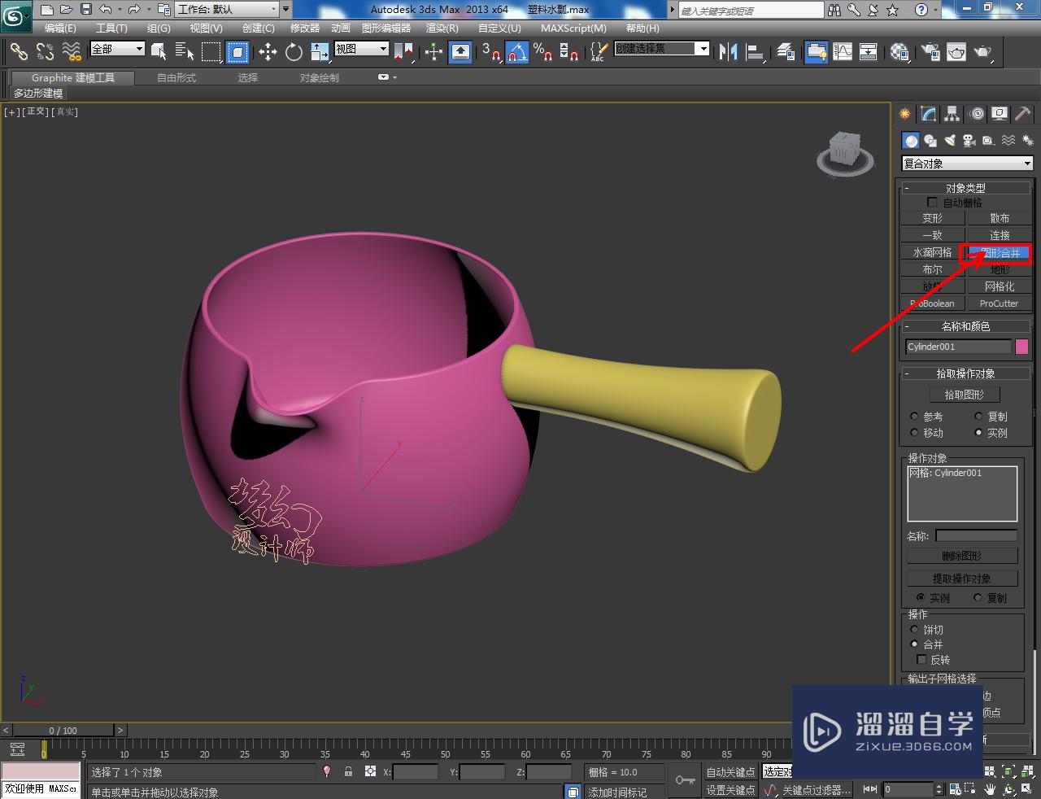Click the Render Production teapot
The height and width of the screenshot is (799, 1041).
[x=983, y=52]
